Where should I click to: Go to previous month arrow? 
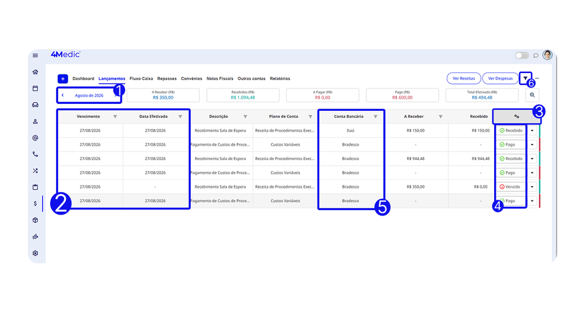[63, 95]
